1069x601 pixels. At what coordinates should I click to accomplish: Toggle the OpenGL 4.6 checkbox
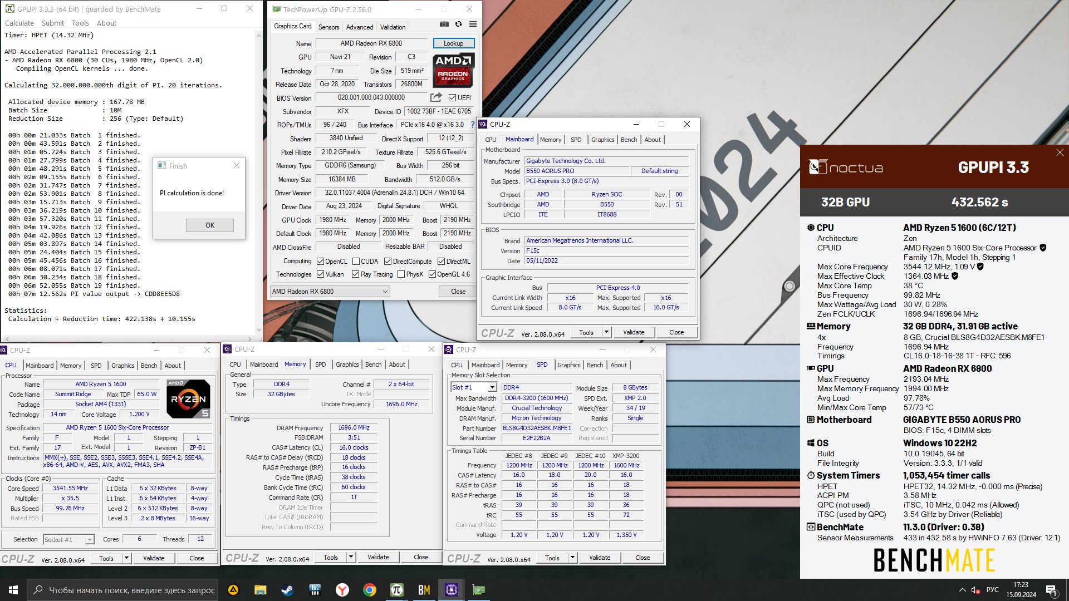coord(432,274)
